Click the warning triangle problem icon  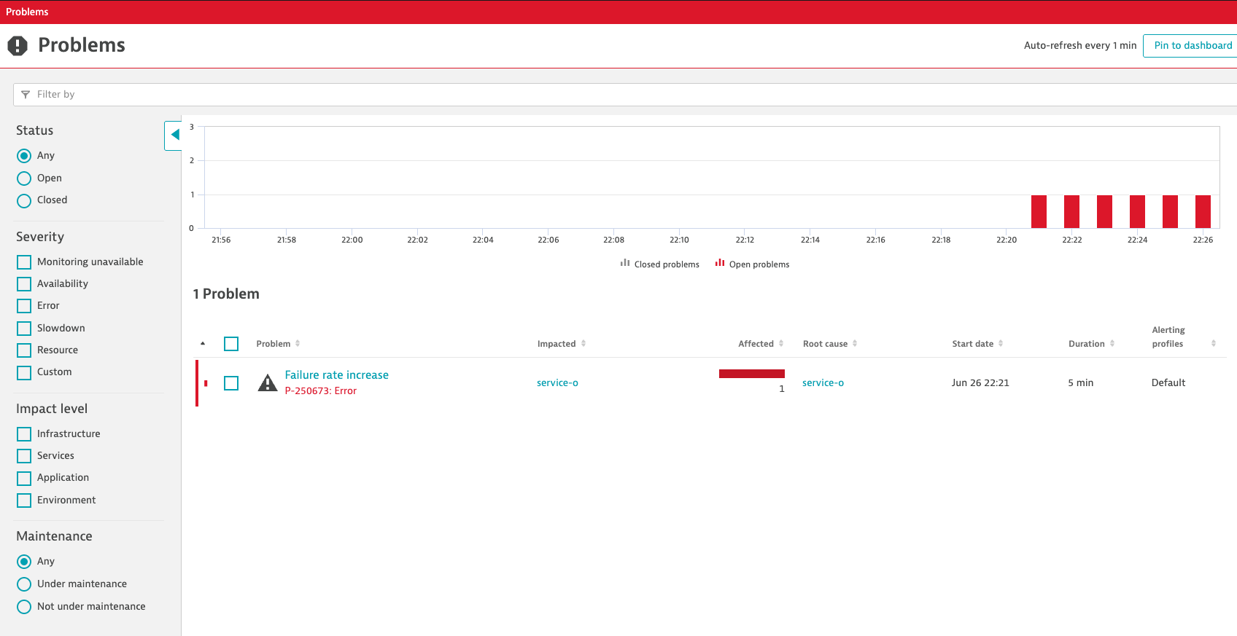[x=268, y=382]
